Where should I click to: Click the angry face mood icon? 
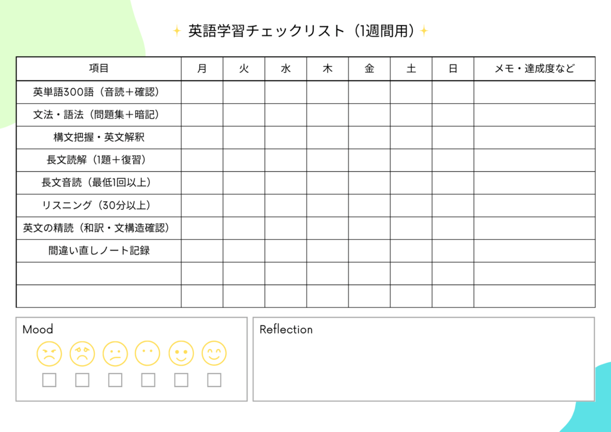[x=49, y=354]
